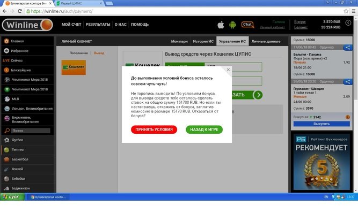
Task: Select Футбол sport in sidebar
Action: point(18,140)
